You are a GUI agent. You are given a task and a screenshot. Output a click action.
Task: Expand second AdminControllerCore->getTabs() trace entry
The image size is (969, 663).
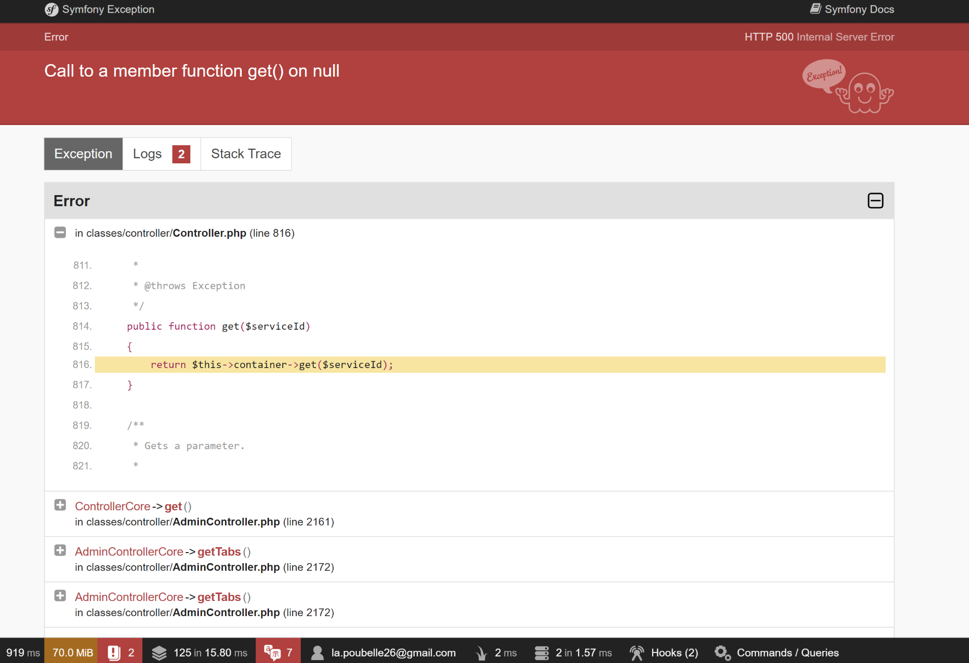click(x=60, y=596)
